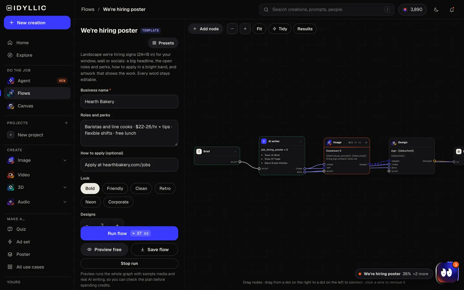Screen dimensions: 464x290
Task: Expand the 3D create chevron
Action: [65, 187]
